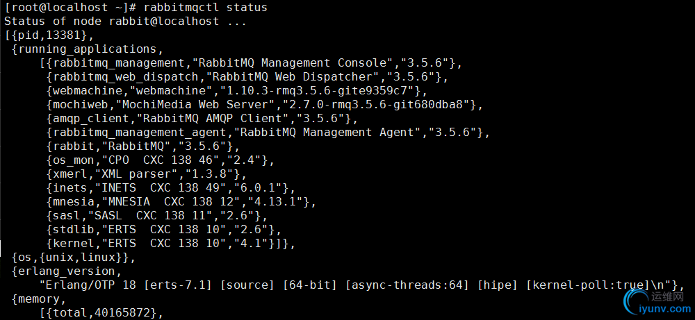The image size is (695, 320).
Task: Click the 'erlang_version' key
Action: pos(67,271)
